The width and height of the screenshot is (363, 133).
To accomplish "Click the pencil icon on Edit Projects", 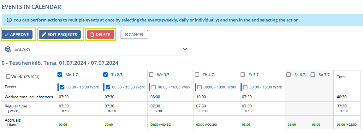I will pos(44,34).
